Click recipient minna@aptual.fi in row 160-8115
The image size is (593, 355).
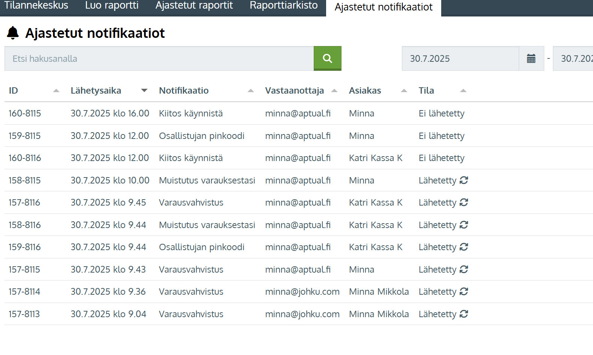298,113
